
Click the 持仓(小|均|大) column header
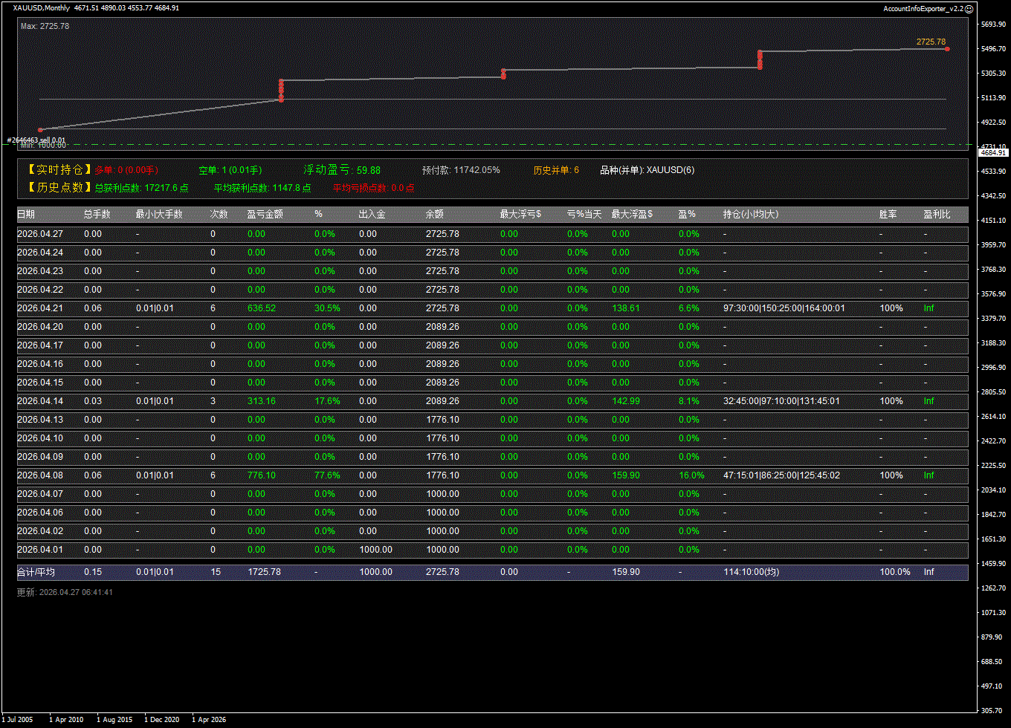[751, 215]
